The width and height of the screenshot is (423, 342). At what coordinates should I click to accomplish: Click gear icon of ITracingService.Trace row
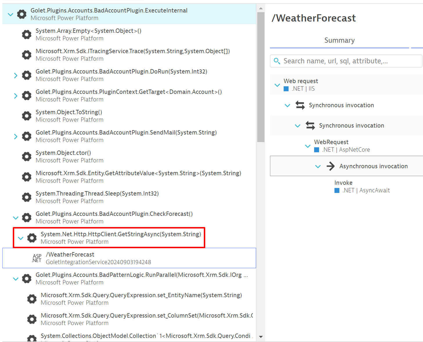(27, 55)
